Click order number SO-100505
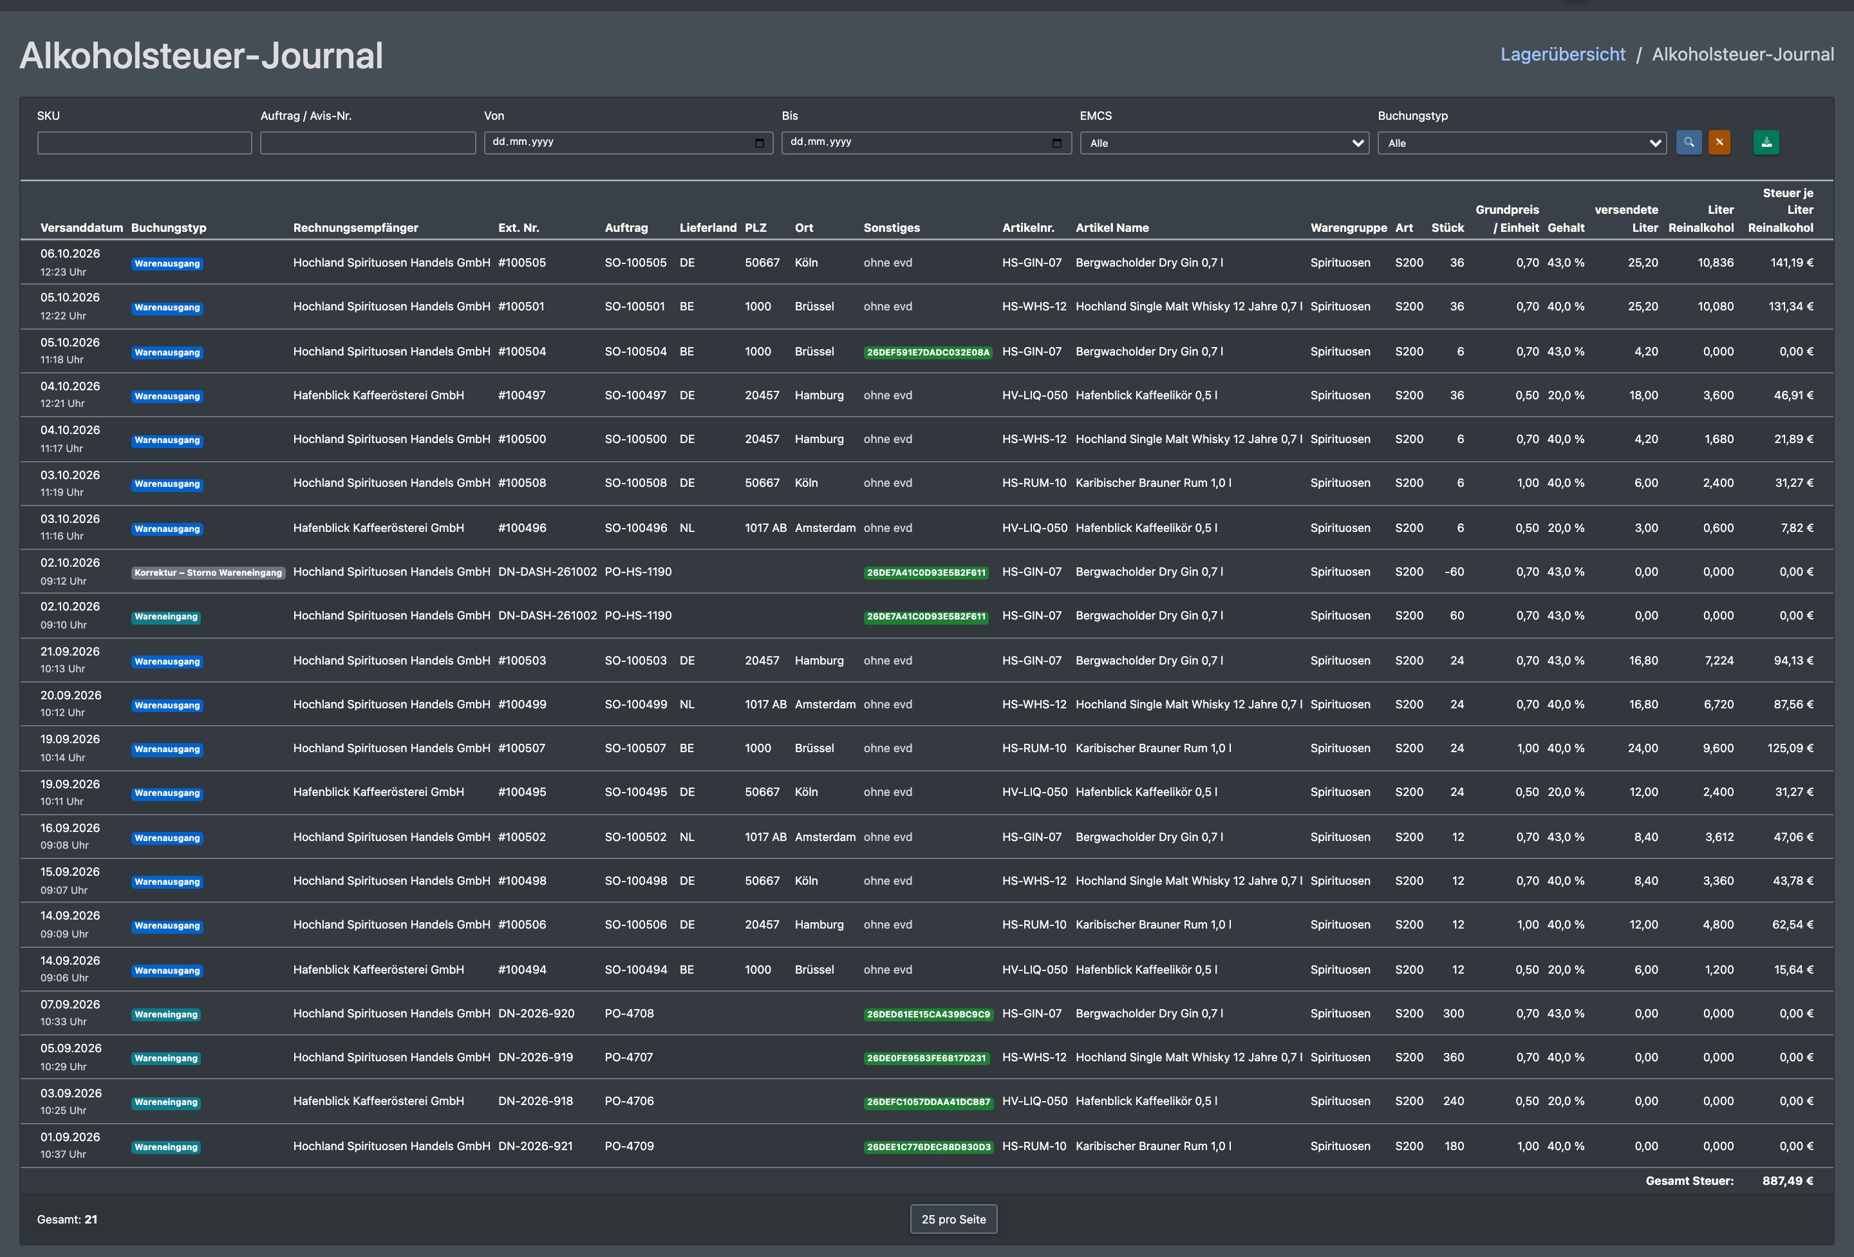Image resolution: width=1854 pixels, height=1257 pixels. pyautogui.click(x=635, y=263)
